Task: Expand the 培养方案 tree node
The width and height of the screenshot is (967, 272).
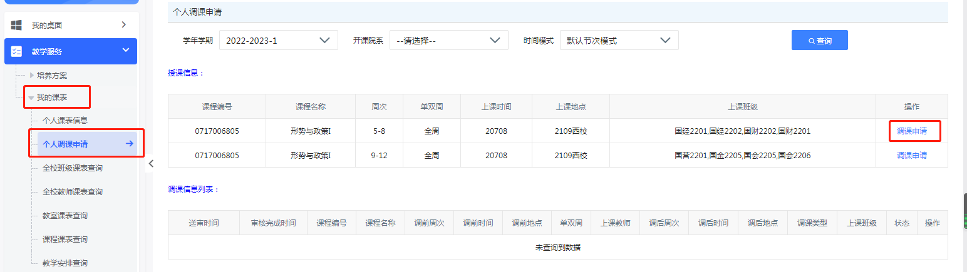Action: pos(32,75)
